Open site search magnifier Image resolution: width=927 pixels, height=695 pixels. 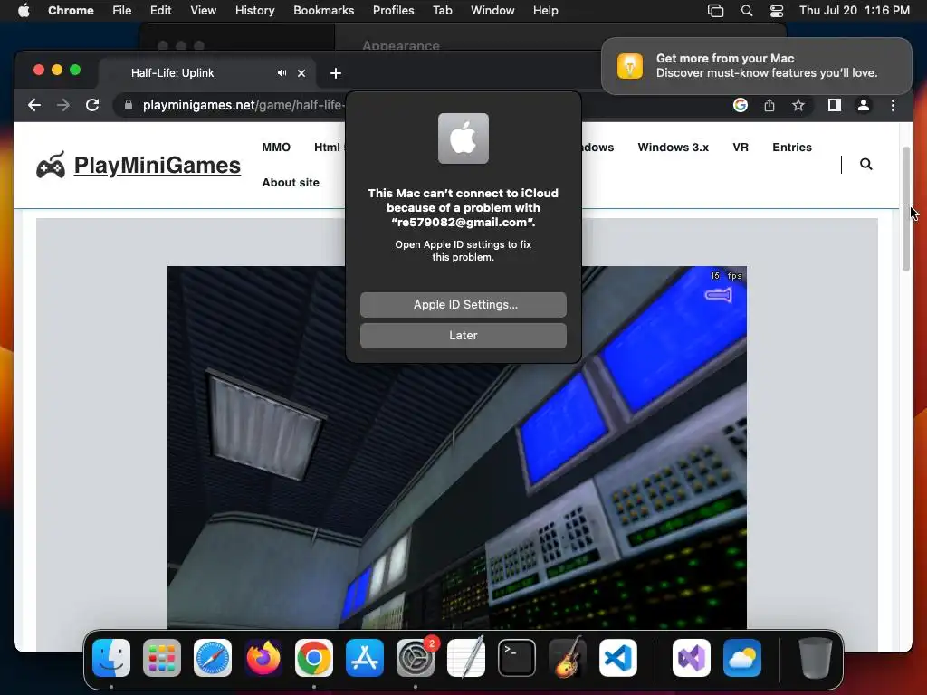pos(866,165)
